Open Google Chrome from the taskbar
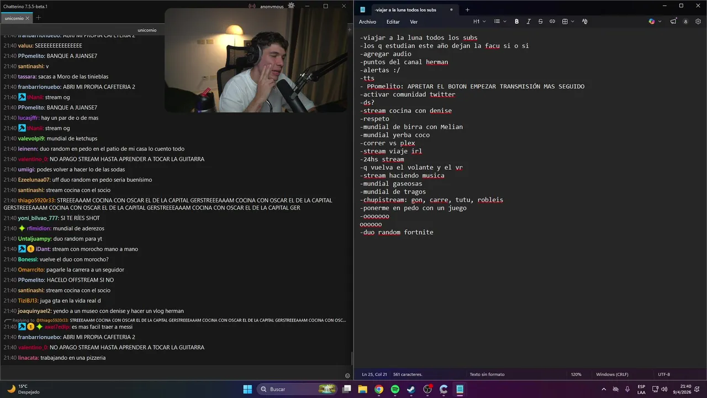707x398 pixels. pyautogui.click(x=379, y=389)
